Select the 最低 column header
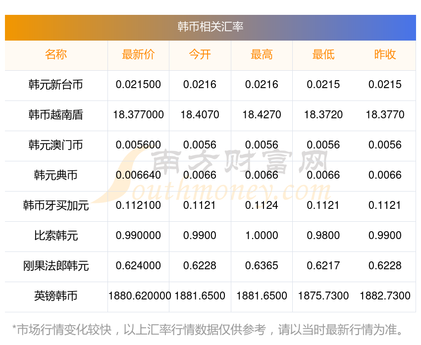Image resolution: width=421 pixels, height=345 pixels. pyautogui.click(x=323, y=54)
